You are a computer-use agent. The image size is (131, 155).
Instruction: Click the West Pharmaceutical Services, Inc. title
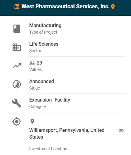tap(65, 6)
